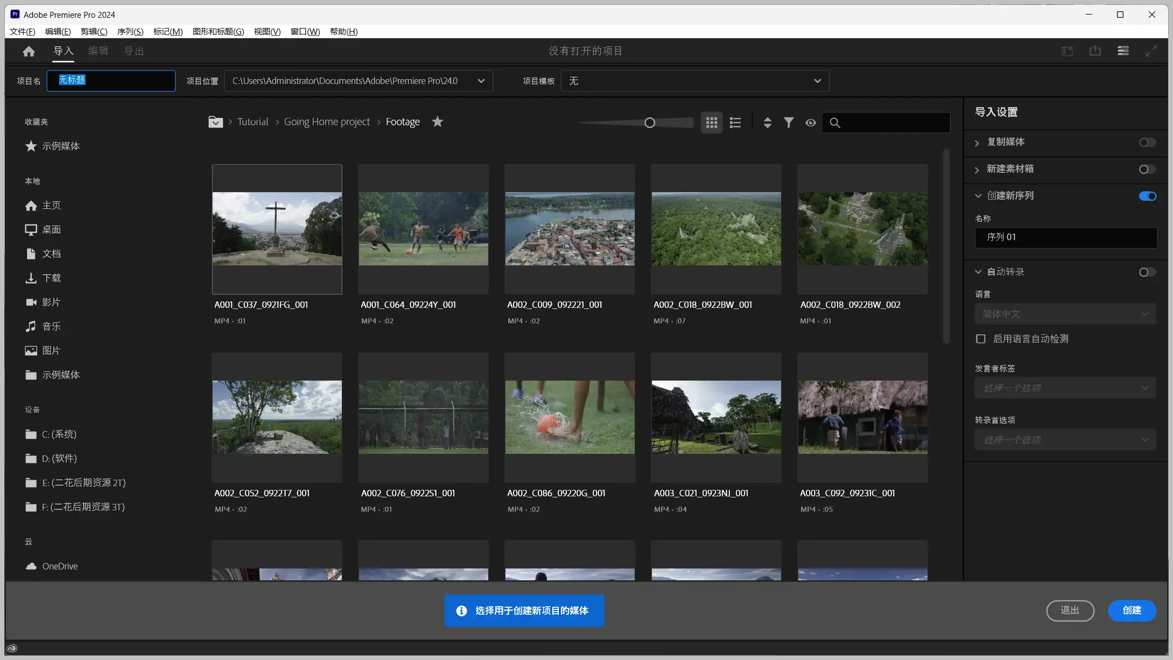Click the 创建 button
Screen dimensions: 1173x660
point(1132,610)
